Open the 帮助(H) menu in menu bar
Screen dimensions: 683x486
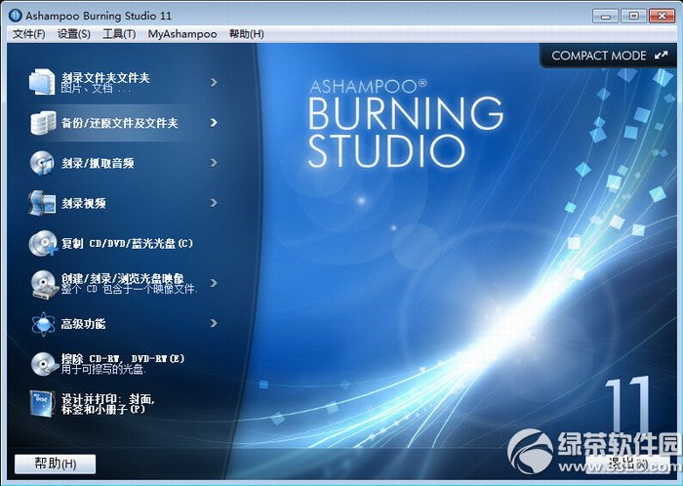(247, 34)
